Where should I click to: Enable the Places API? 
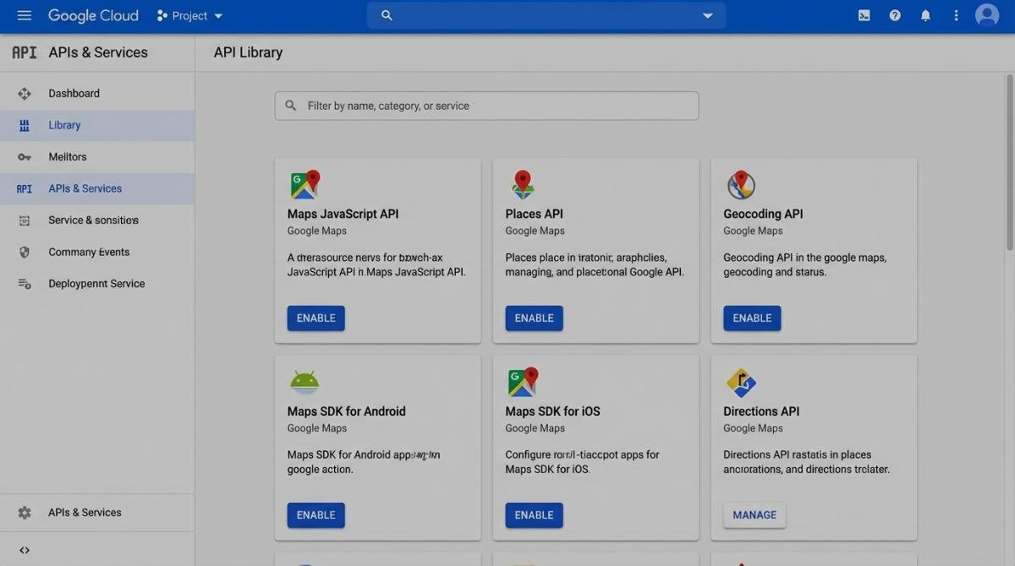534,318
